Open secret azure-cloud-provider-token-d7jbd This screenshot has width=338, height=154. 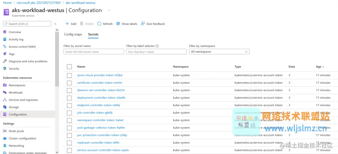(100, 75)
